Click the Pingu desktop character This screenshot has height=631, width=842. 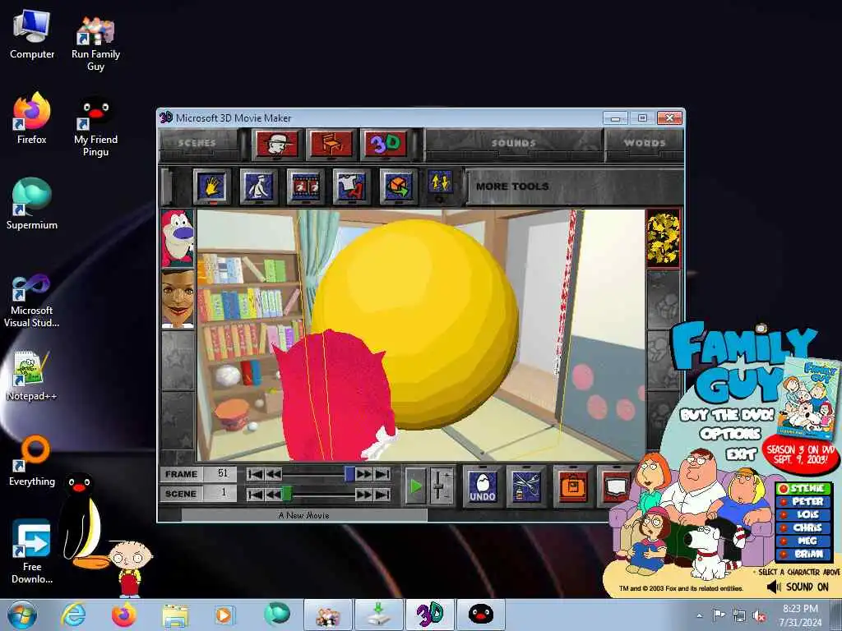[83, 520]
